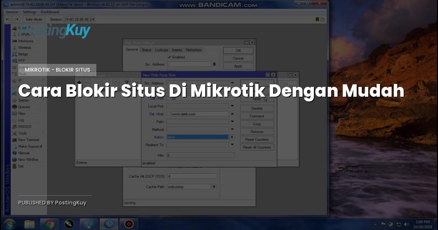Show hidden system tray icons
Screen dimensions: 438x230
pos(376,224)
